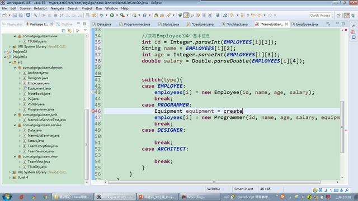Collapse the Project03 tree node
This screenshot has height=201, width=358.
pyautogui.click(x=5, y=57)
